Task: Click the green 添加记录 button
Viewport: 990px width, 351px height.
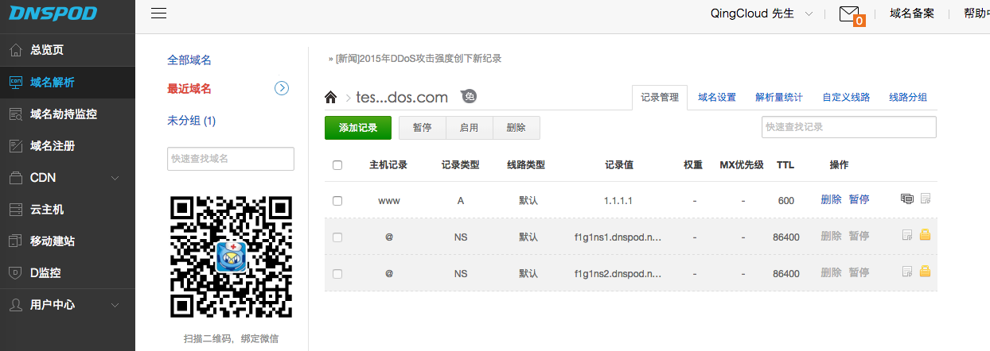Action: (x=357, y=128)
